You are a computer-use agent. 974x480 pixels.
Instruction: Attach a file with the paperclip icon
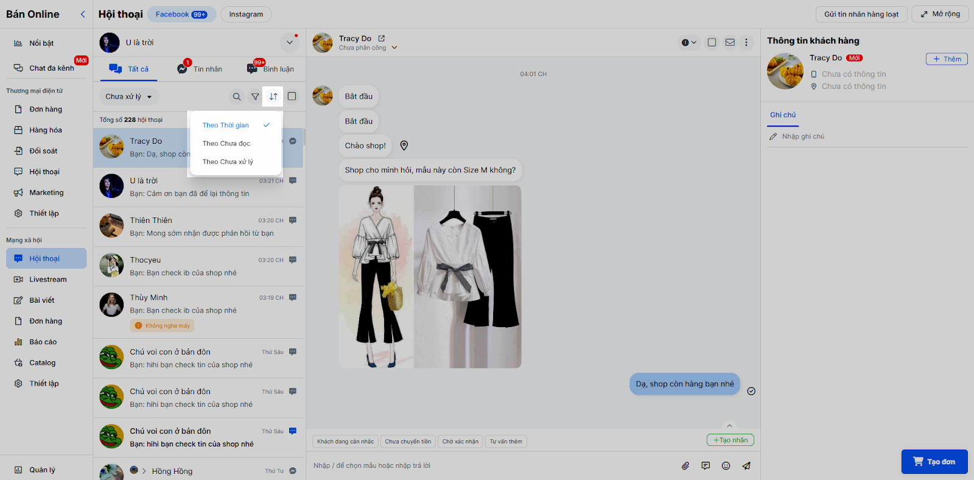coord(685,466)
